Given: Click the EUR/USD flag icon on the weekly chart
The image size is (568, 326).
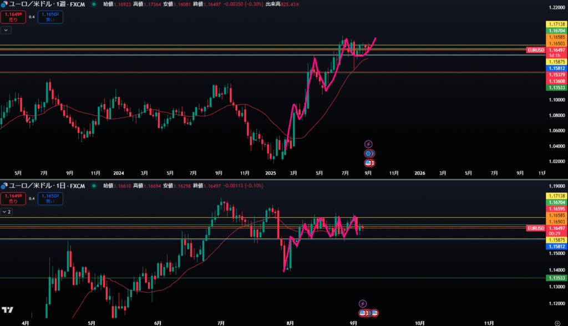Looking at the screenshot, I should point(4,4).
